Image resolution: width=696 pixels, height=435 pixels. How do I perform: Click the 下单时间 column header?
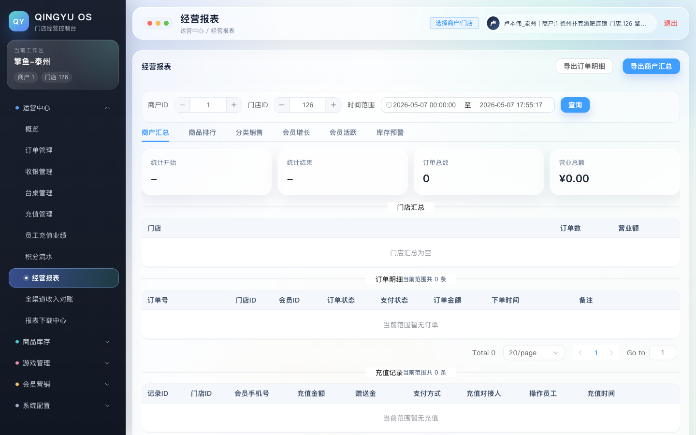(x=505, y=300)
